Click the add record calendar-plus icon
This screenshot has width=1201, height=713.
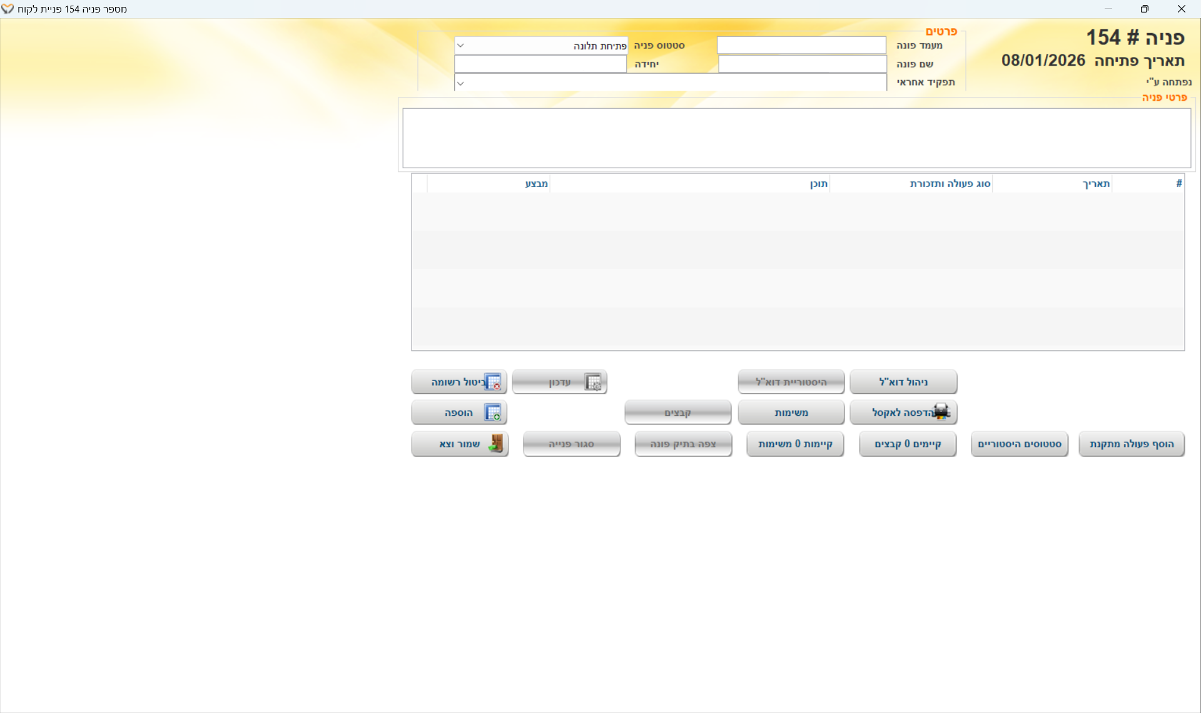pyautogui.click(x=493, y=413)
